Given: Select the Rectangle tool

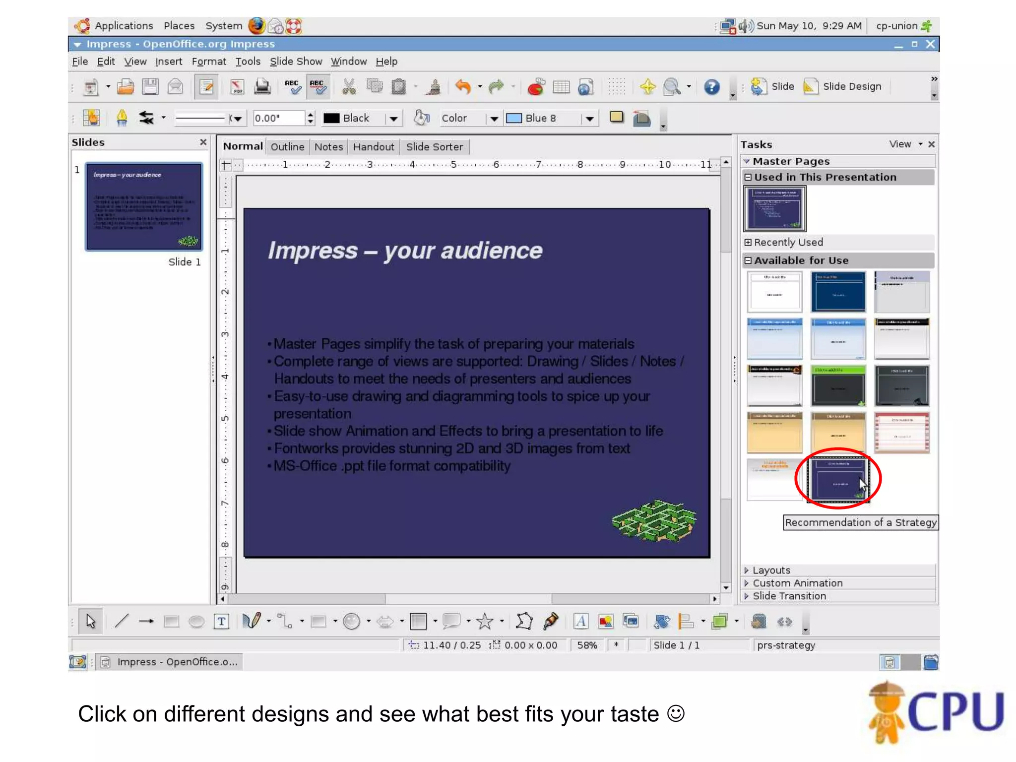Looking at the screenshot, I should click(x=171, y=621).
